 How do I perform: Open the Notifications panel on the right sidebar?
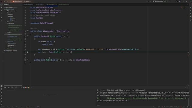190,4
